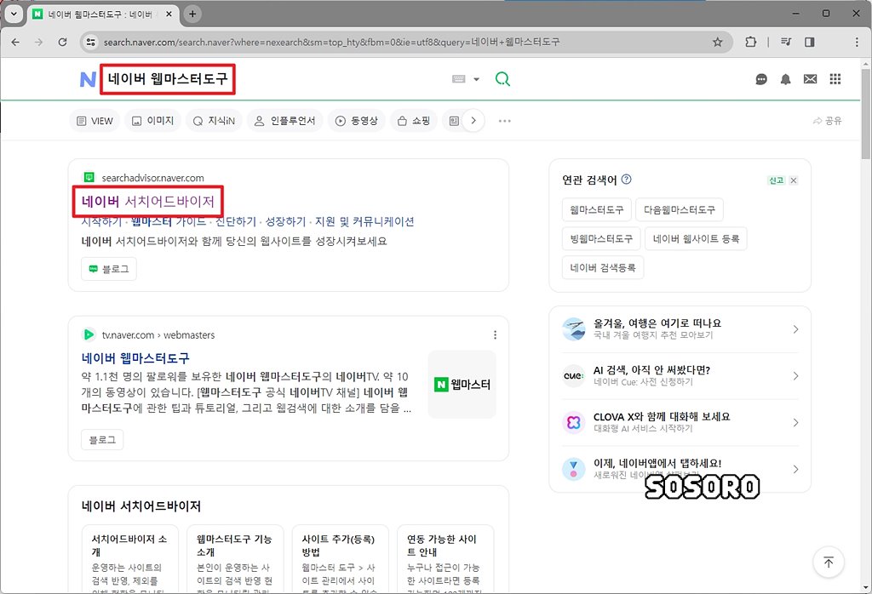The width and height of the screenshot is (872, 594).
Task: Click the 블로그 button under the tv.naver.com result
Action: click(x=102, y=439)
